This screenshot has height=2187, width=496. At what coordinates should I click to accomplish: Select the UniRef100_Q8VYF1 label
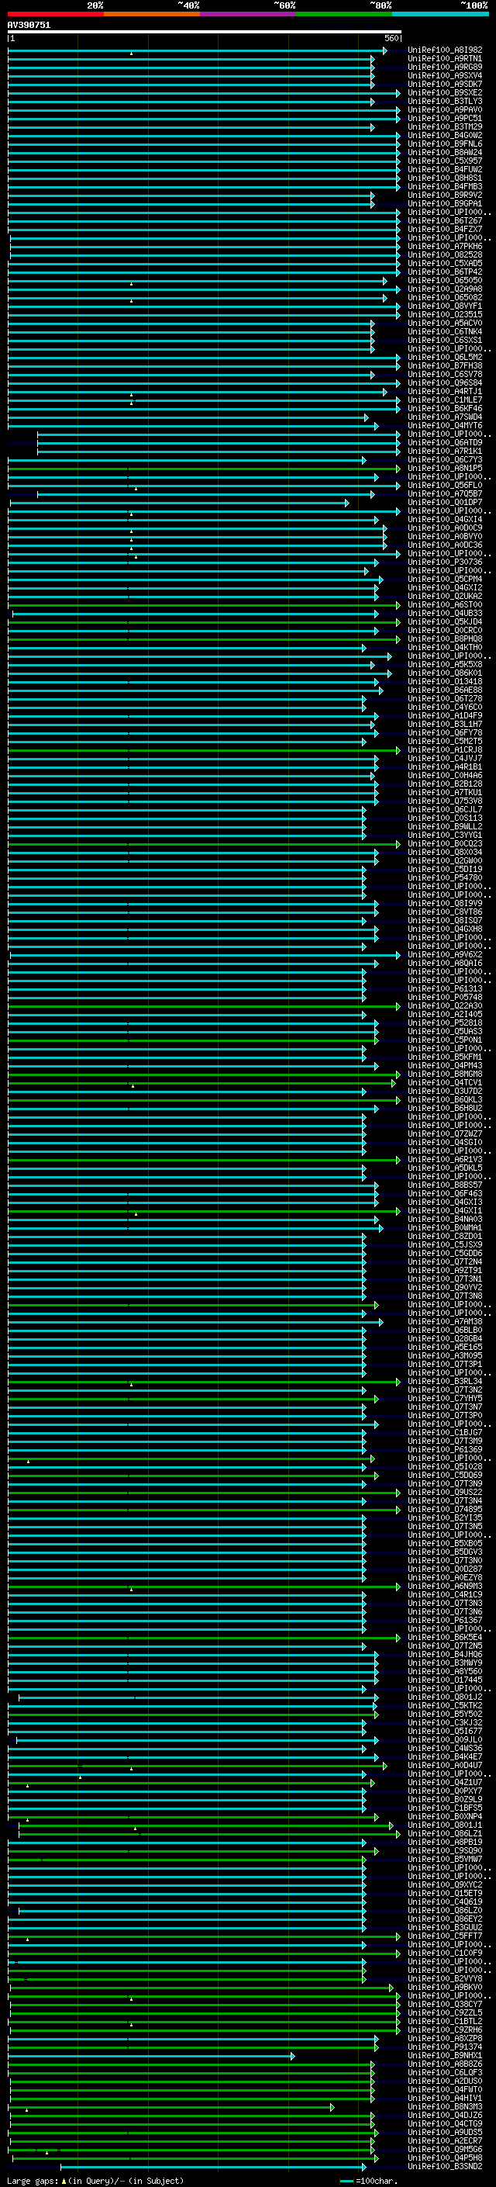coord(445,306)
